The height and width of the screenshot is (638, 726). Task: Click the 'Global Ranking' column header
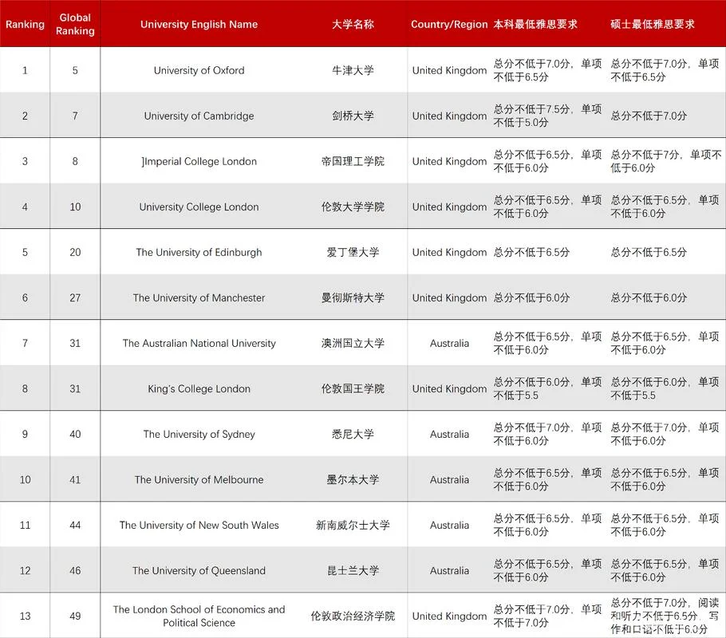point(75,24)
